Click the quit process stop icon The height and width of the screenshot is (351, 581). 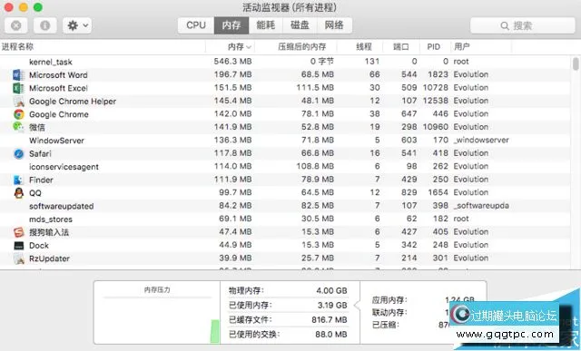click(x=16, y=25)
